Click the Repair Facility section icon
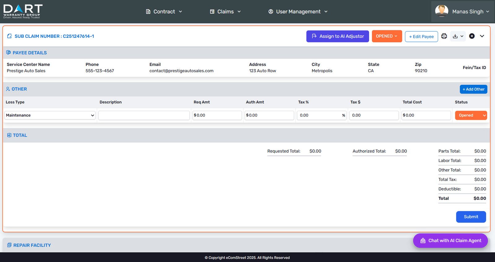The image size is (495, 262). (x=9, y=245)
